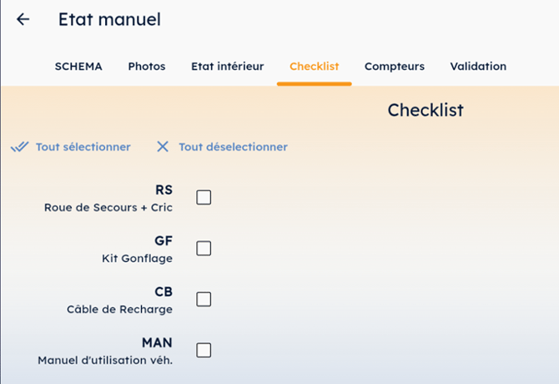This screenshot has height=384, width=559.
Task: Enable the Câble de Recharge checkbox
Action: pos(204,300)
